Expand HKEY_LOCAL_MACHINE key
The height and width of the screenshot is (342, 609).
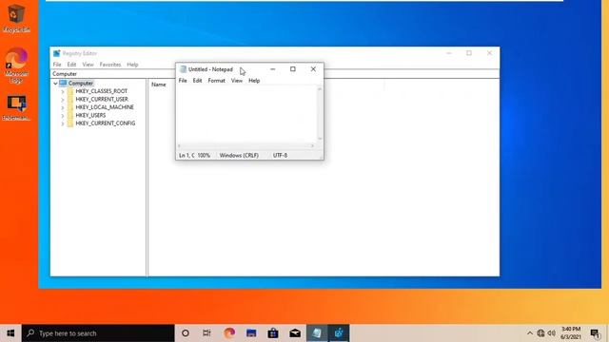pos(63,107)
